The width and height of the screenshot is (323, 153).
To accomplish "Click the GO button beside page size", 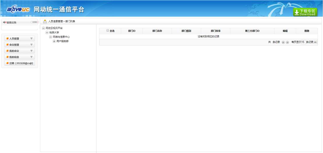I will pyautogui.click(x=315, y=42).
